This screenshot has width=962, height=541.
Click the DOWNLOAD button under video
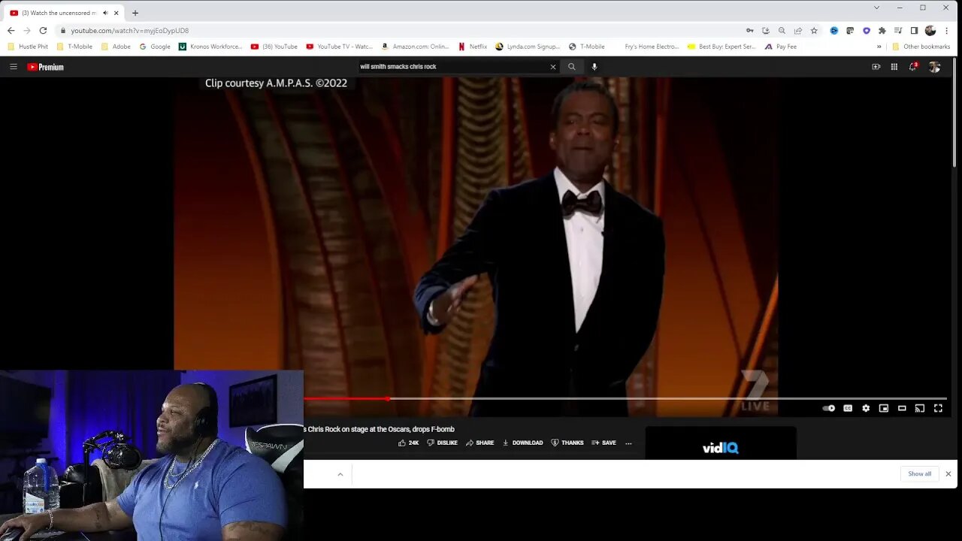pos(522,443)
